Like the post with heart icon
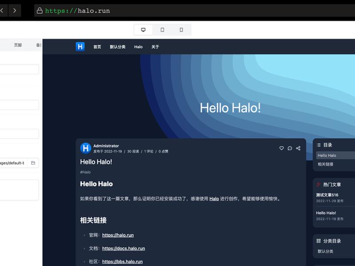This screenshot has height=266, width=355. pyautogui.click(x=281, y=148)
